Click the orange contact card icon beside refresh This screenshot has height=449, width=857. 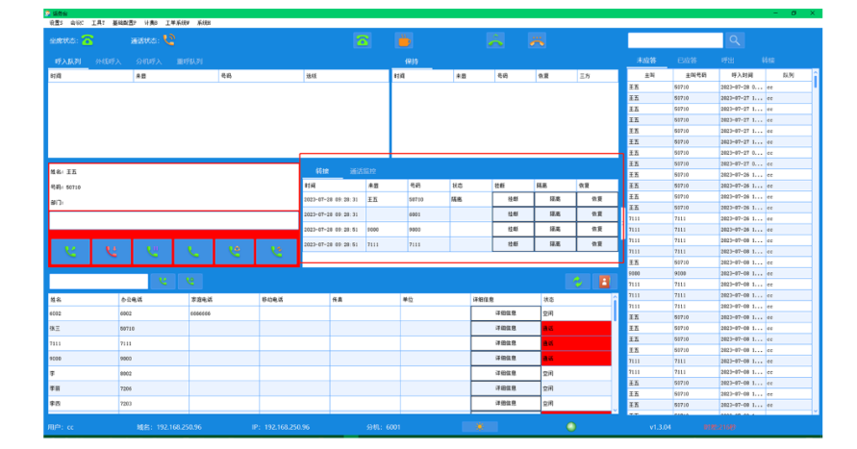click(604, 281)
